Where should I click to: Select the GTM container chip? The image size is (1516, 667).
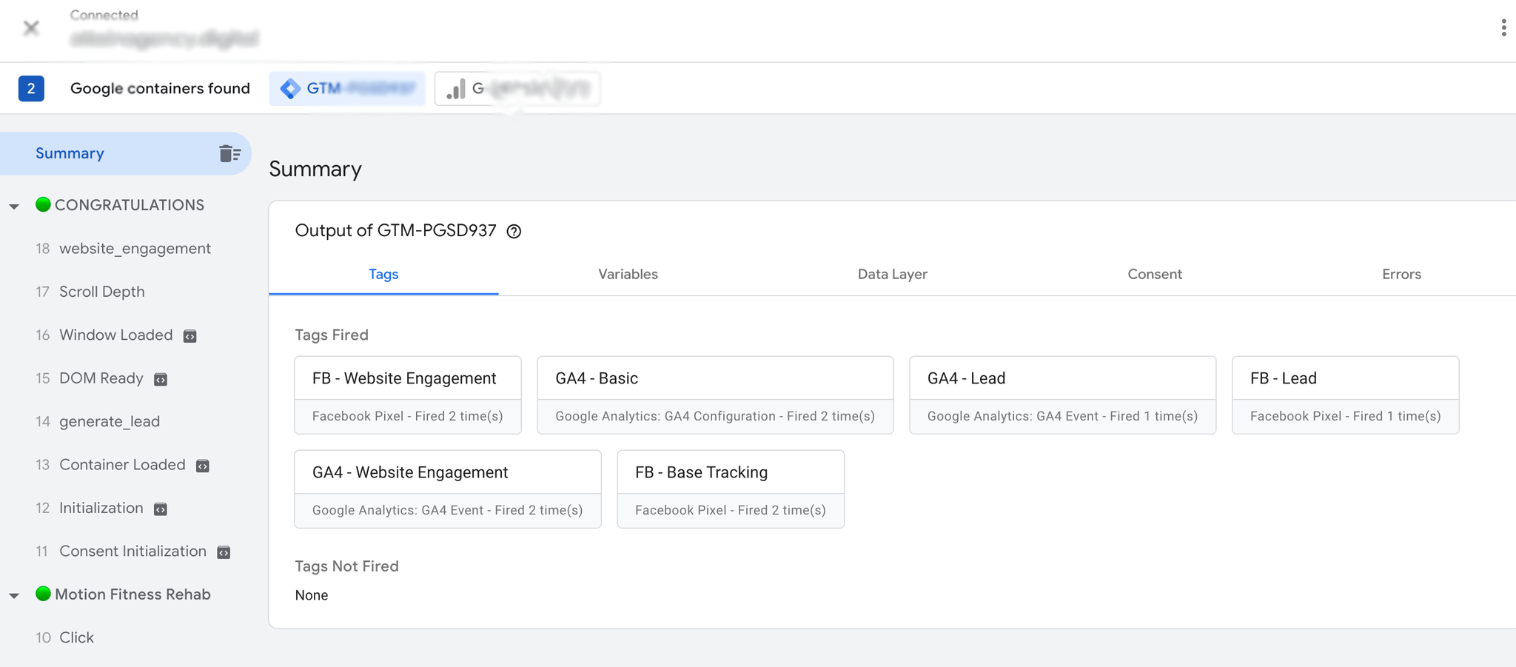click(346, 89)
